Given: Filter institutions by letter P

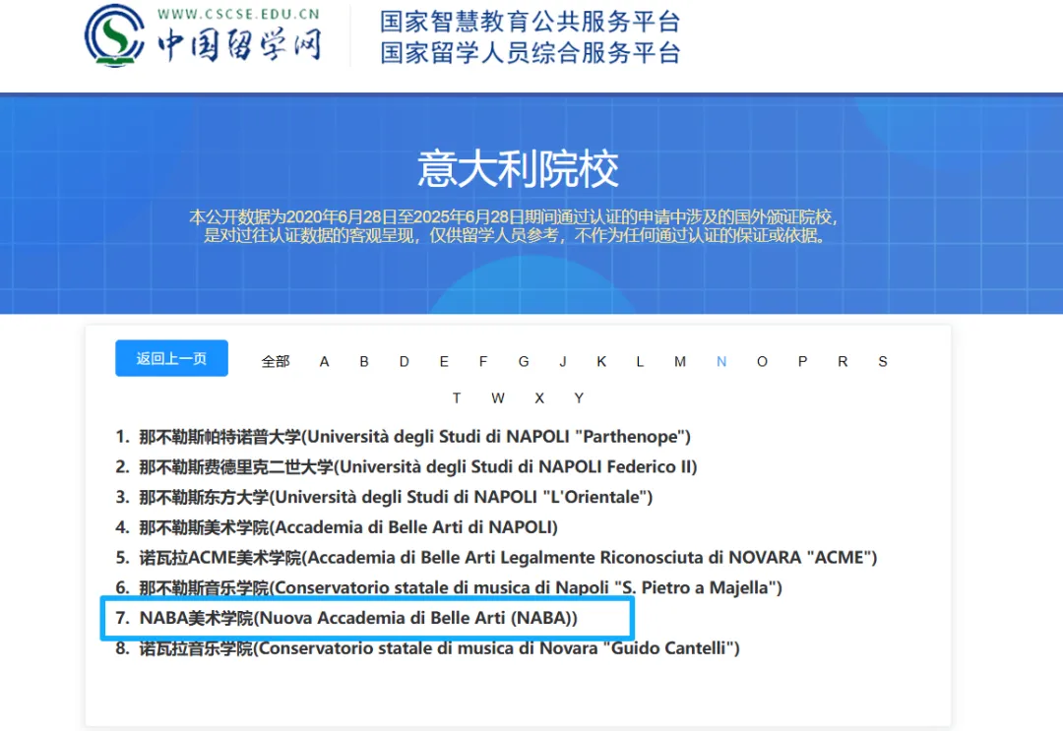Looking at the screenshot, I should point(803,362).
